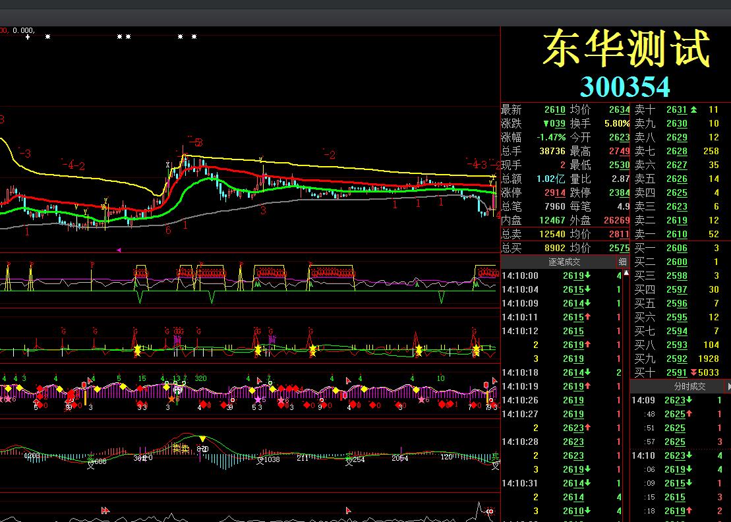Click the 卖十 ask row at 2631
This screenshot has height=522, width=731.
pos(680,109)
